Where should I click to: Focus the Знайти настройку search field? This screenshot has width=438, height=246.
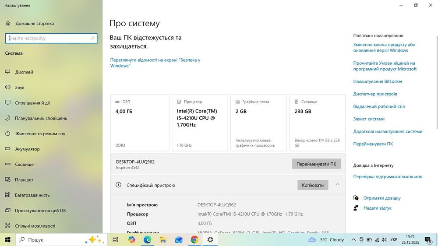(x=51, y=38)
